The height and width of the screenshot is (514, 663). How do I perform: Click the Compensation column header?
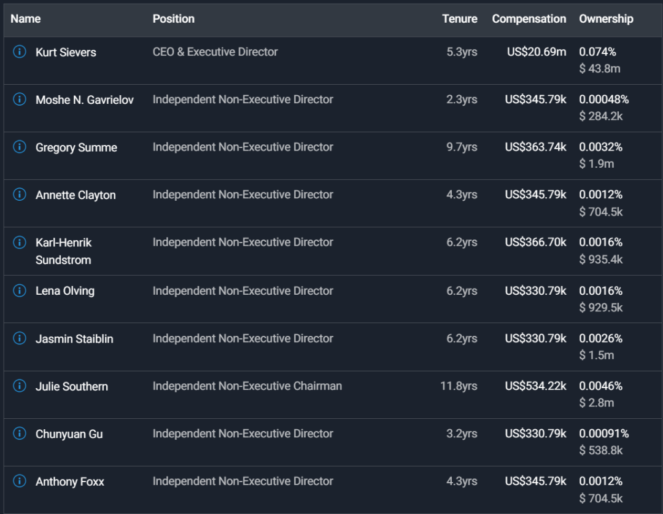tap(529, 18)
